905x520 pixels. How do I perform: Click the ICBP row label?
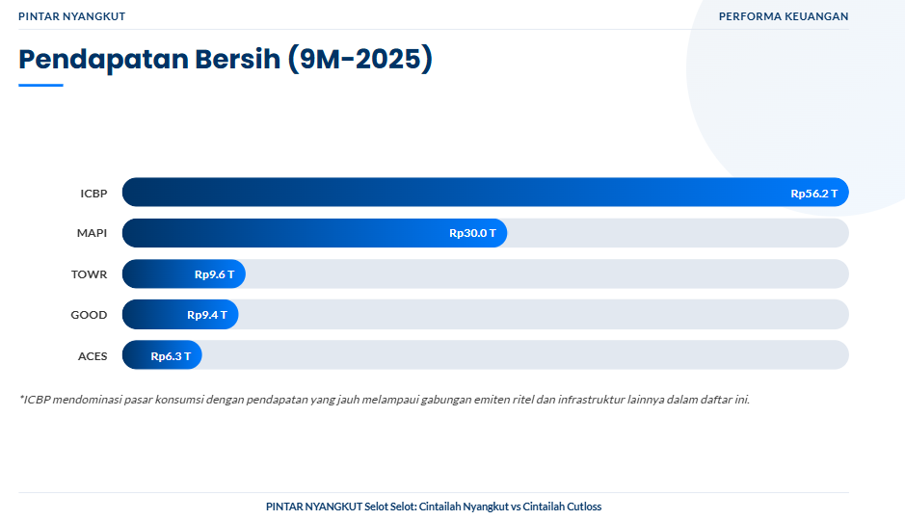point(93,194)
